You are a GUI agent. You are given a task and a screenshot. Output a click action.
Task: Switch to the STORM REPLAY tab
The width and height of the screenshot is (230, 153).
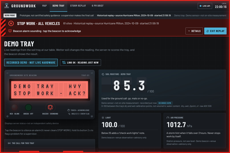point(78,6)
